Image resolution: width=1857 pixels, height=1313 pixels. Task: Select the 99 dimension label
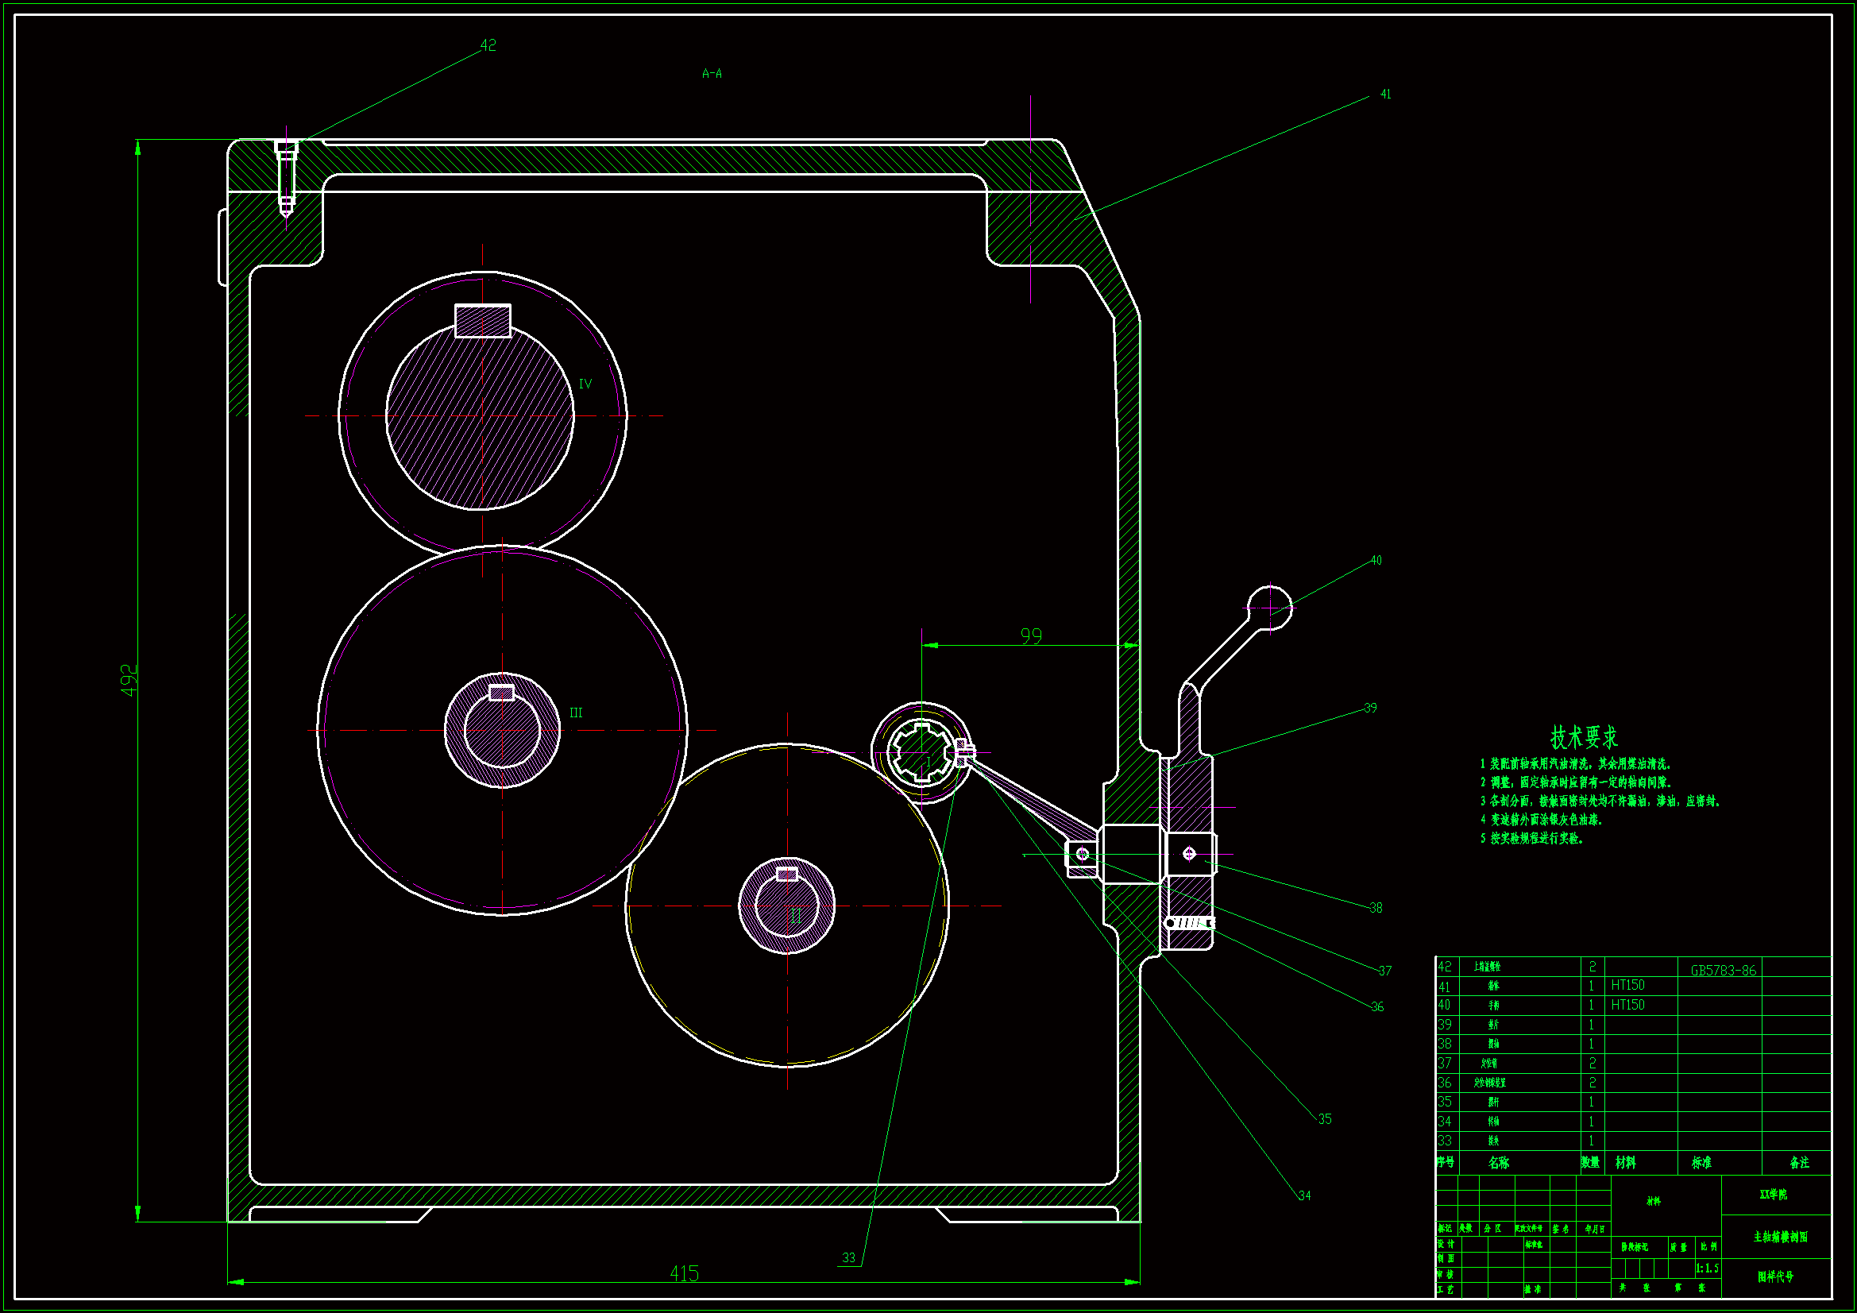1031,637
